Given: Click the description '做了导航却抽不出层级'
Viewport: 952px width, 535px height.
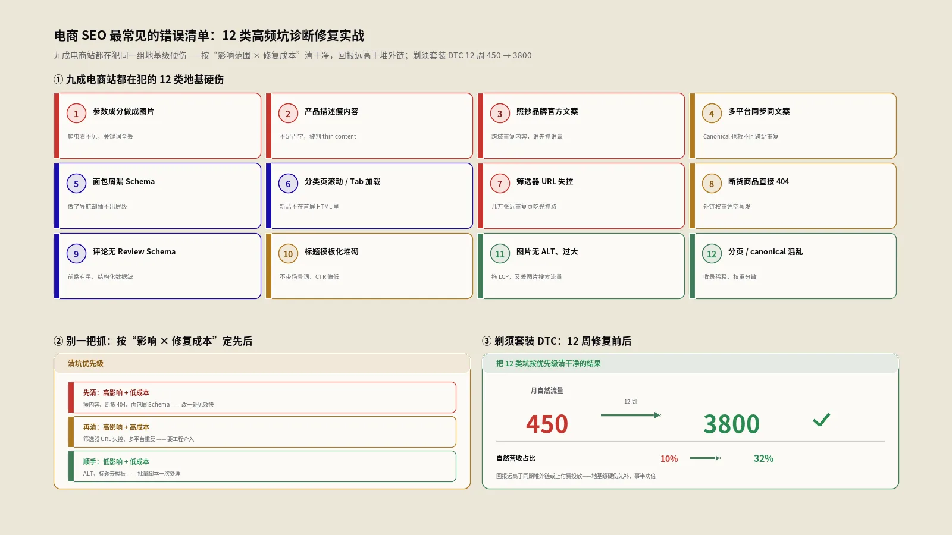Looking at the screenshot, I should click(x=97, y=206).
